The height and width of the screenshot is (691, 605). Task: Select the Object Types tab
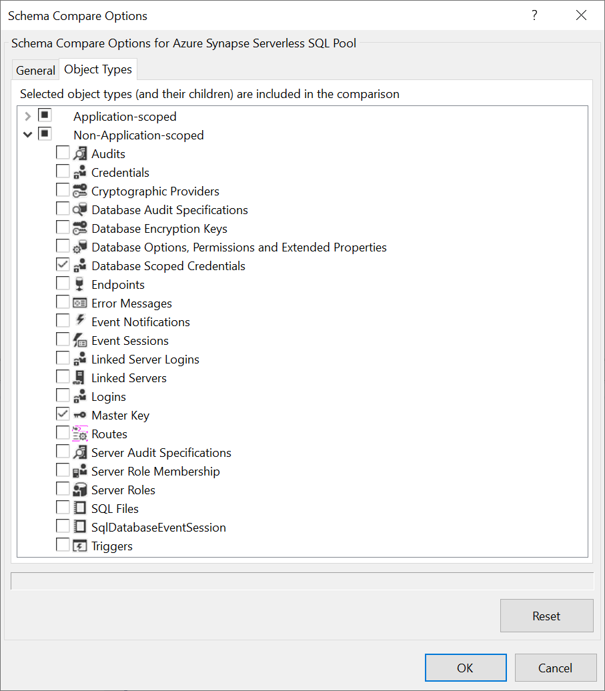click(x=98, y=69)
